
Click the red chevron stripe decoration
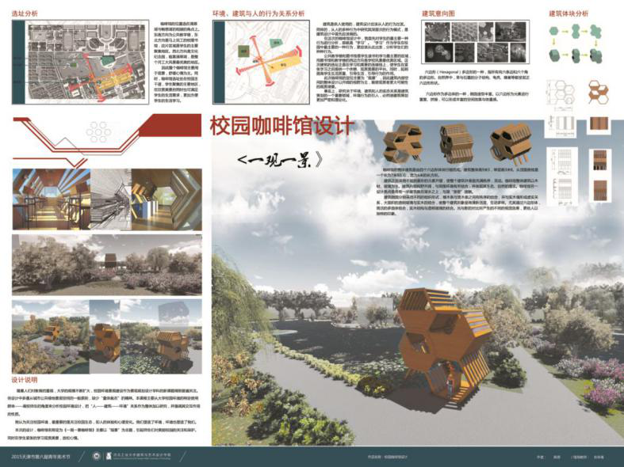point(107,151)
